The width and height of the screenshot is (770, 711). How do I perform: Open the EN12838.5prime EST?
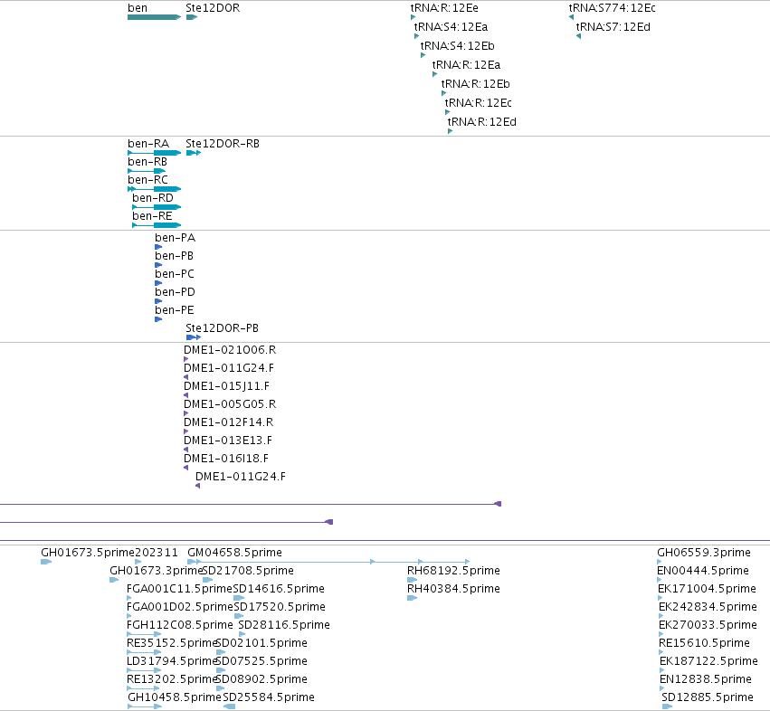tap(705, 679)
